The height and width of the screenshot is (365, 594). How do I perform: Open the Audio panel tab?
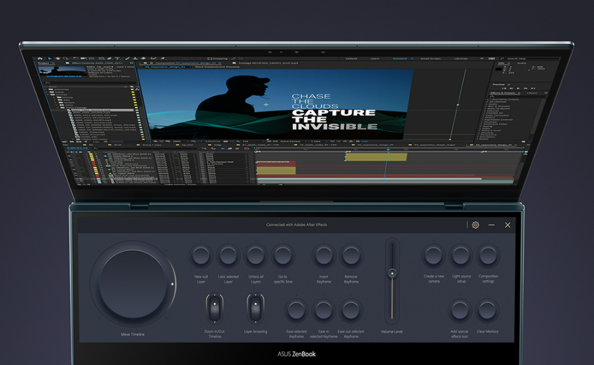[x=521, y=63]
